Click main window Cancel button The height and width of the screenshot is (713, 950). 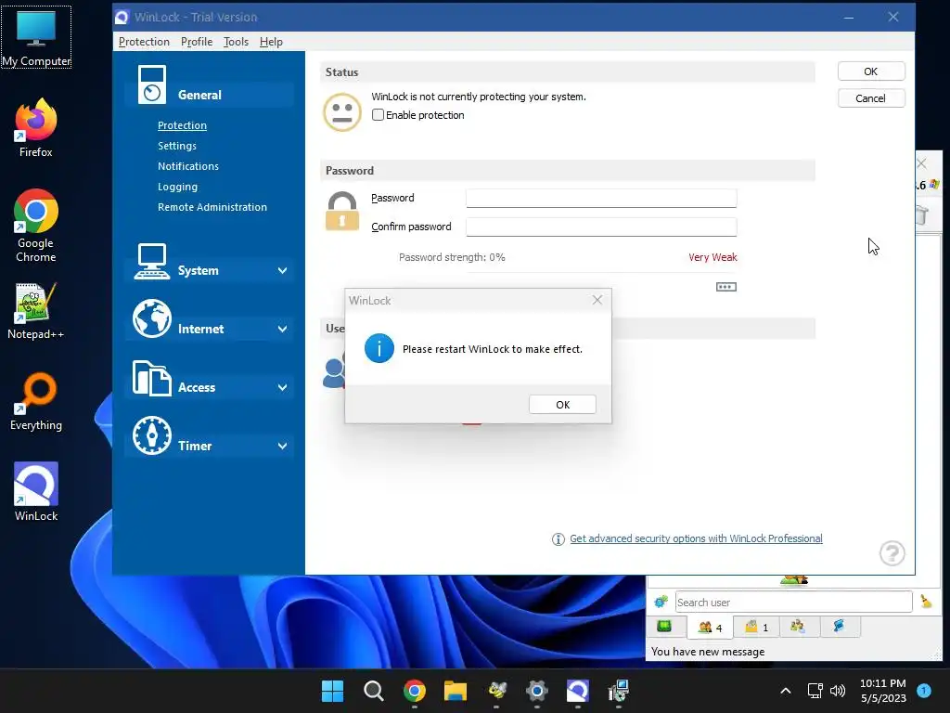[x=870, y=98]
